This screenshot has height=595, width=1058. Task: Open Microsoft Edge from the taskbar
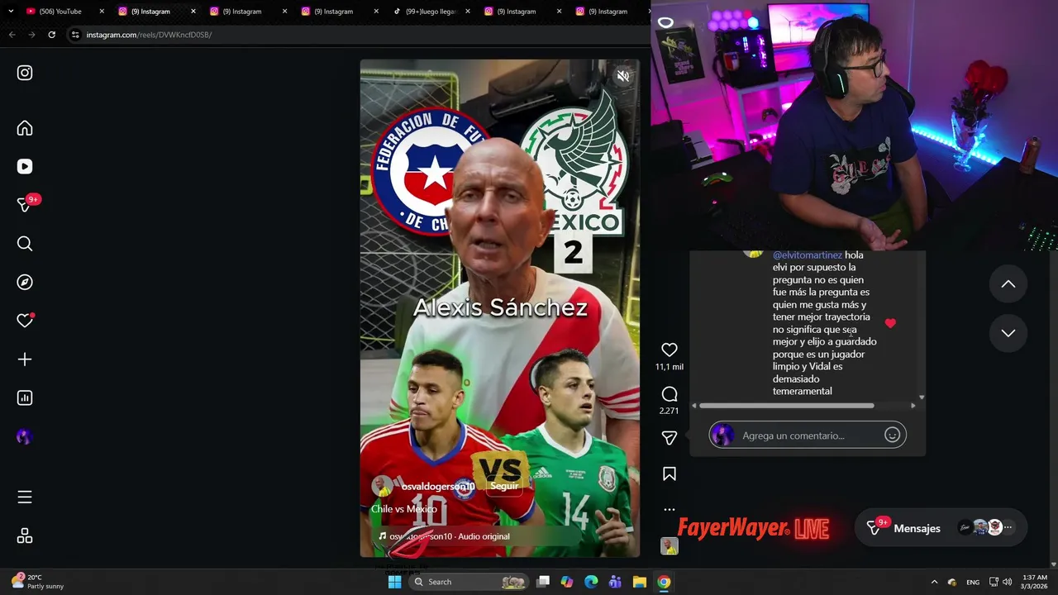pos(591,582)
